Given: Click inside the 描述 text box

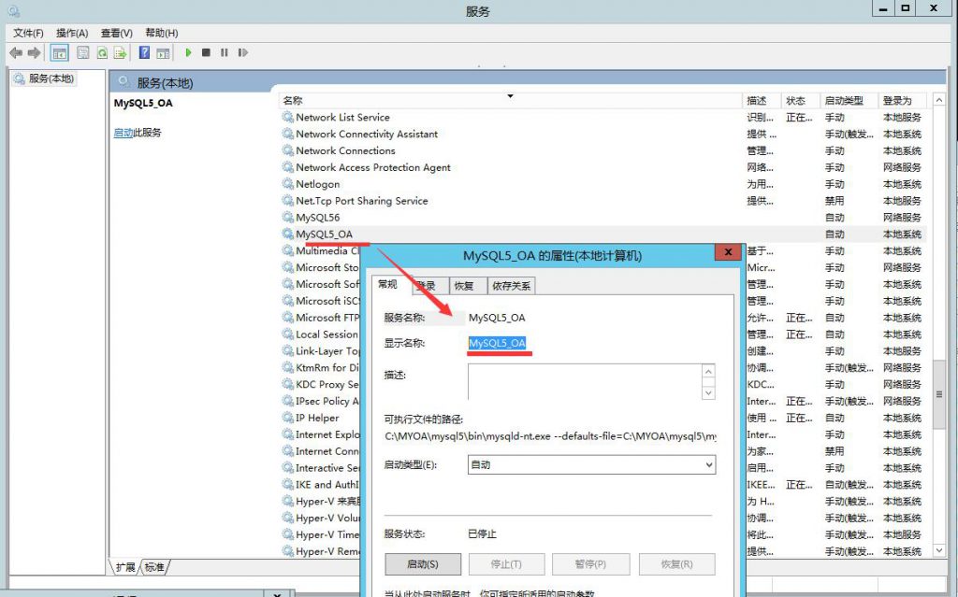Looking at the screenshot, I should point(586,382).
